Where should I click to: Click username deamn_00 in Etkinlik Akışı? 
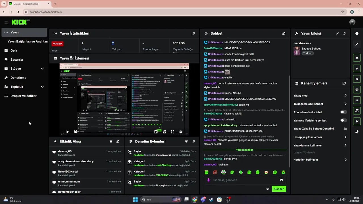[65, 151]
